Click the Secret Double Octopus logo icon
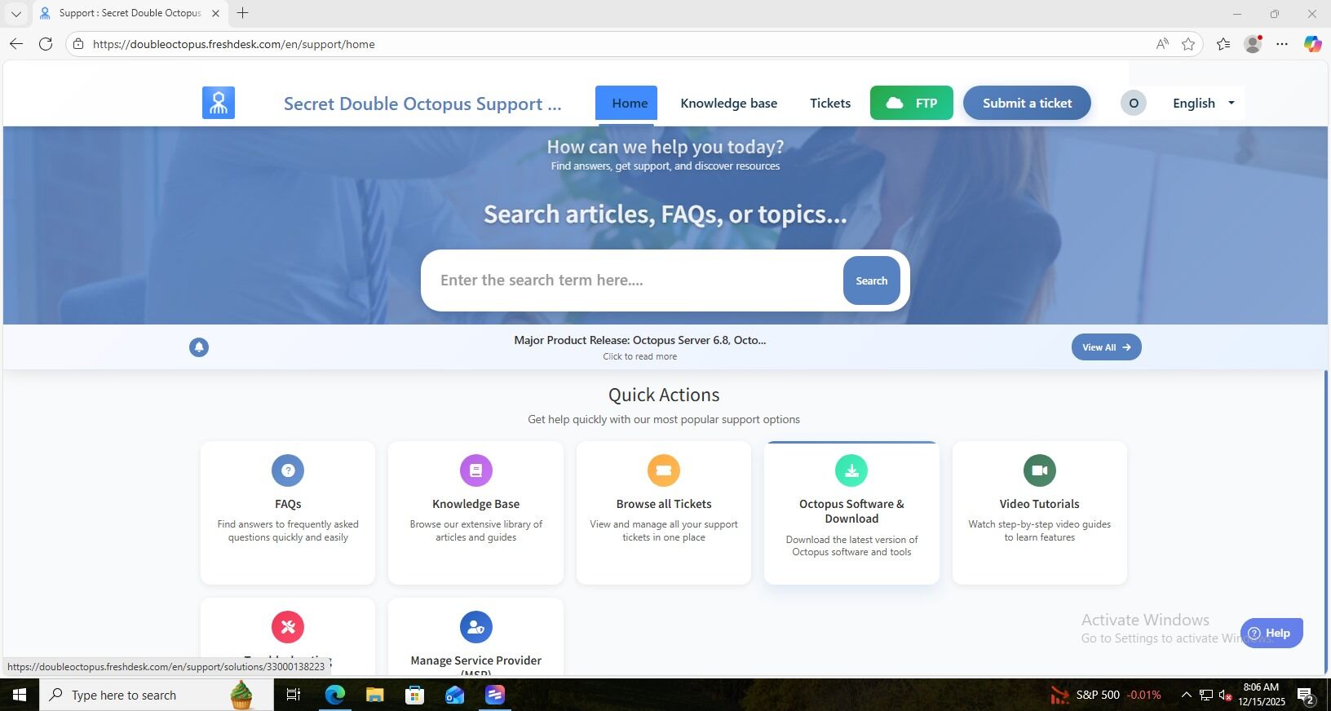 pos(219,103)
